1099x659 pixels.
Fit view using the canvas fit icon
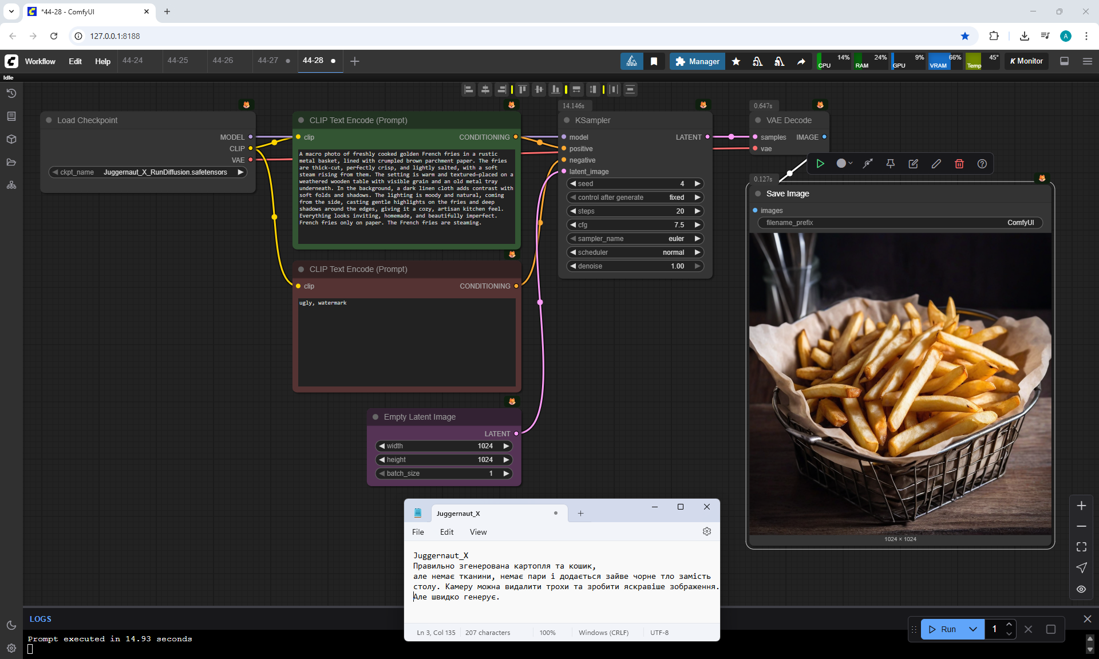[1081, 547]
